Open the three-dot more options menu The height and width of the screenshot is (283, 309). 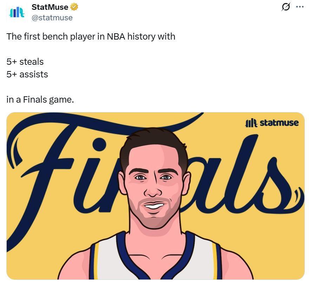coord(300,7)
